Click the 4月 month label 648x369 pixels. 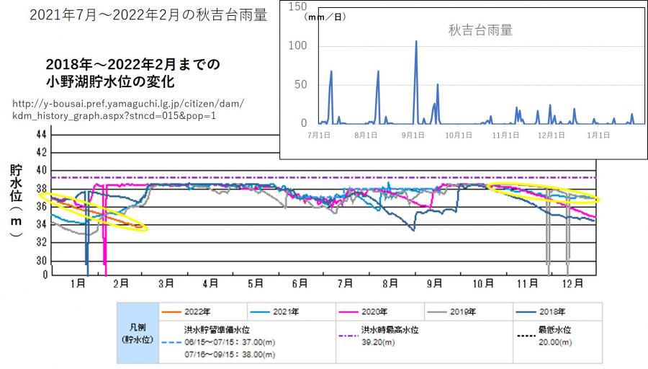[210, 283]
